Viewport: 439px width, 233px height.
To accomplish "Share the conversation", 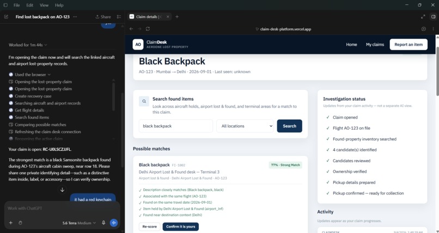I will point(103,17).
